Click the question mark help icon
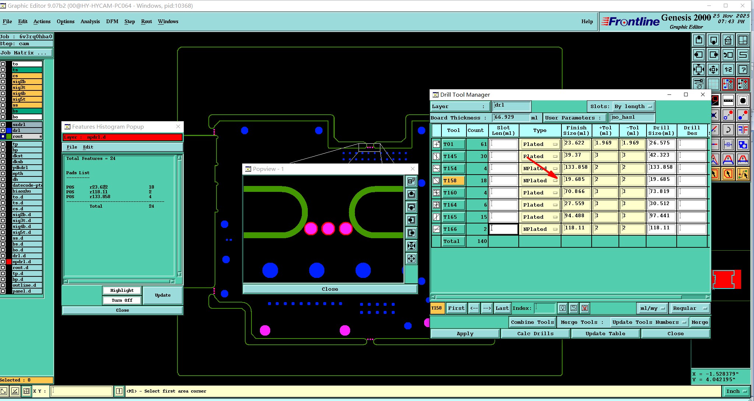 [x=743, y=69]
